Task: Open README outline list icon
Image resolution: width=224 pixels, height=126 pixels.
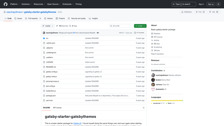Action: 143,108
